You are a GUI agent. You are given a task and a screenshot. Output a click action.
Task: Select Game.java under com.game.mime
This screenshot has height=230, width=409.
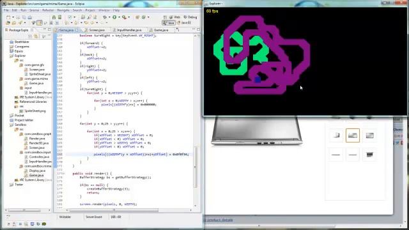(36, 83)
